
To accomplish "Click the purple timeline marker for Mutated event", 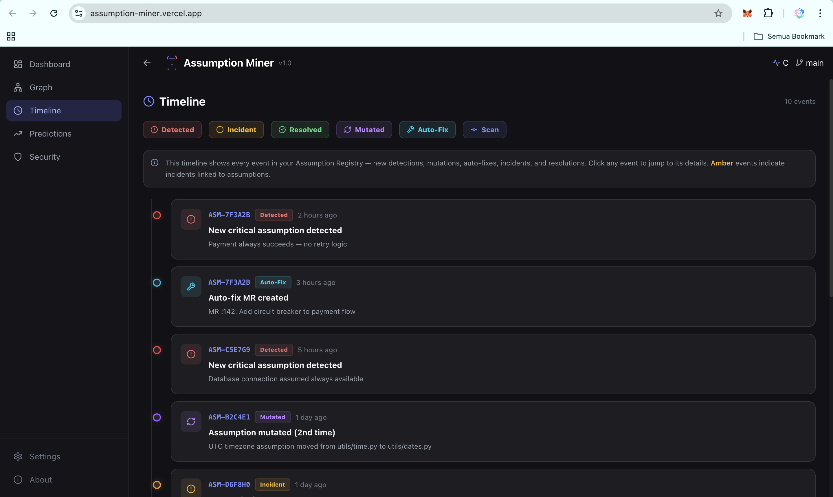I will tap(157, 417).
